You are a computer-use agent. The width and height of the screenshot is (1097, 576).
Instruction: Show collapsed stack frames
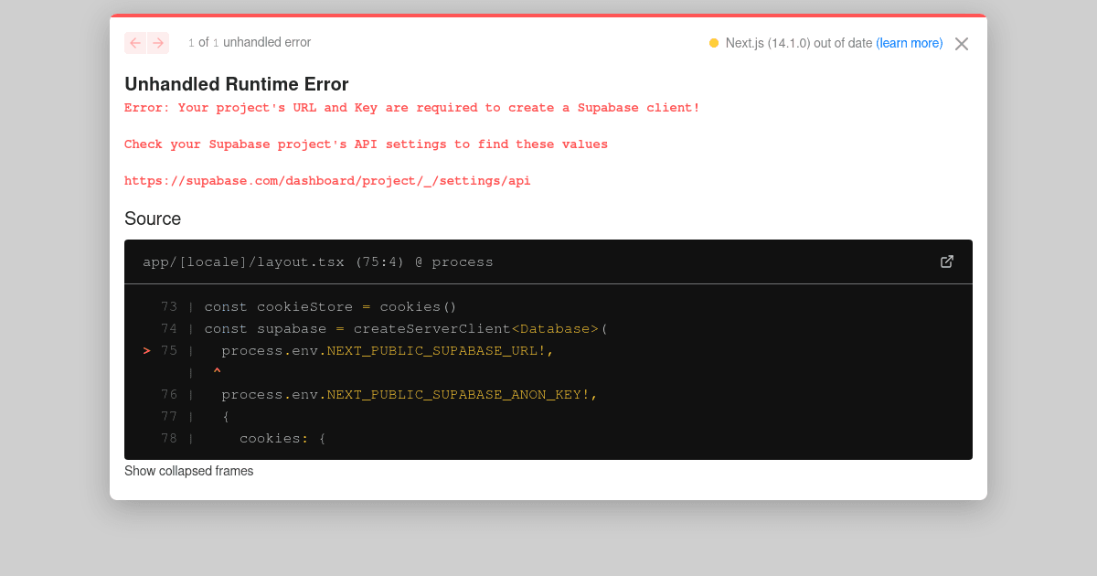point(188,471)
